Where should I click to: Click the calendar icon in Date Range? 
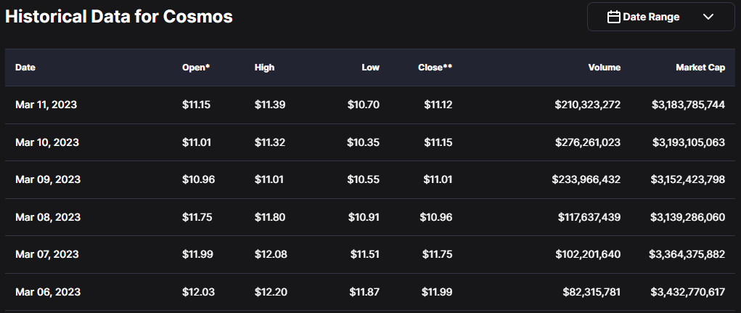[x=613, y=17]
